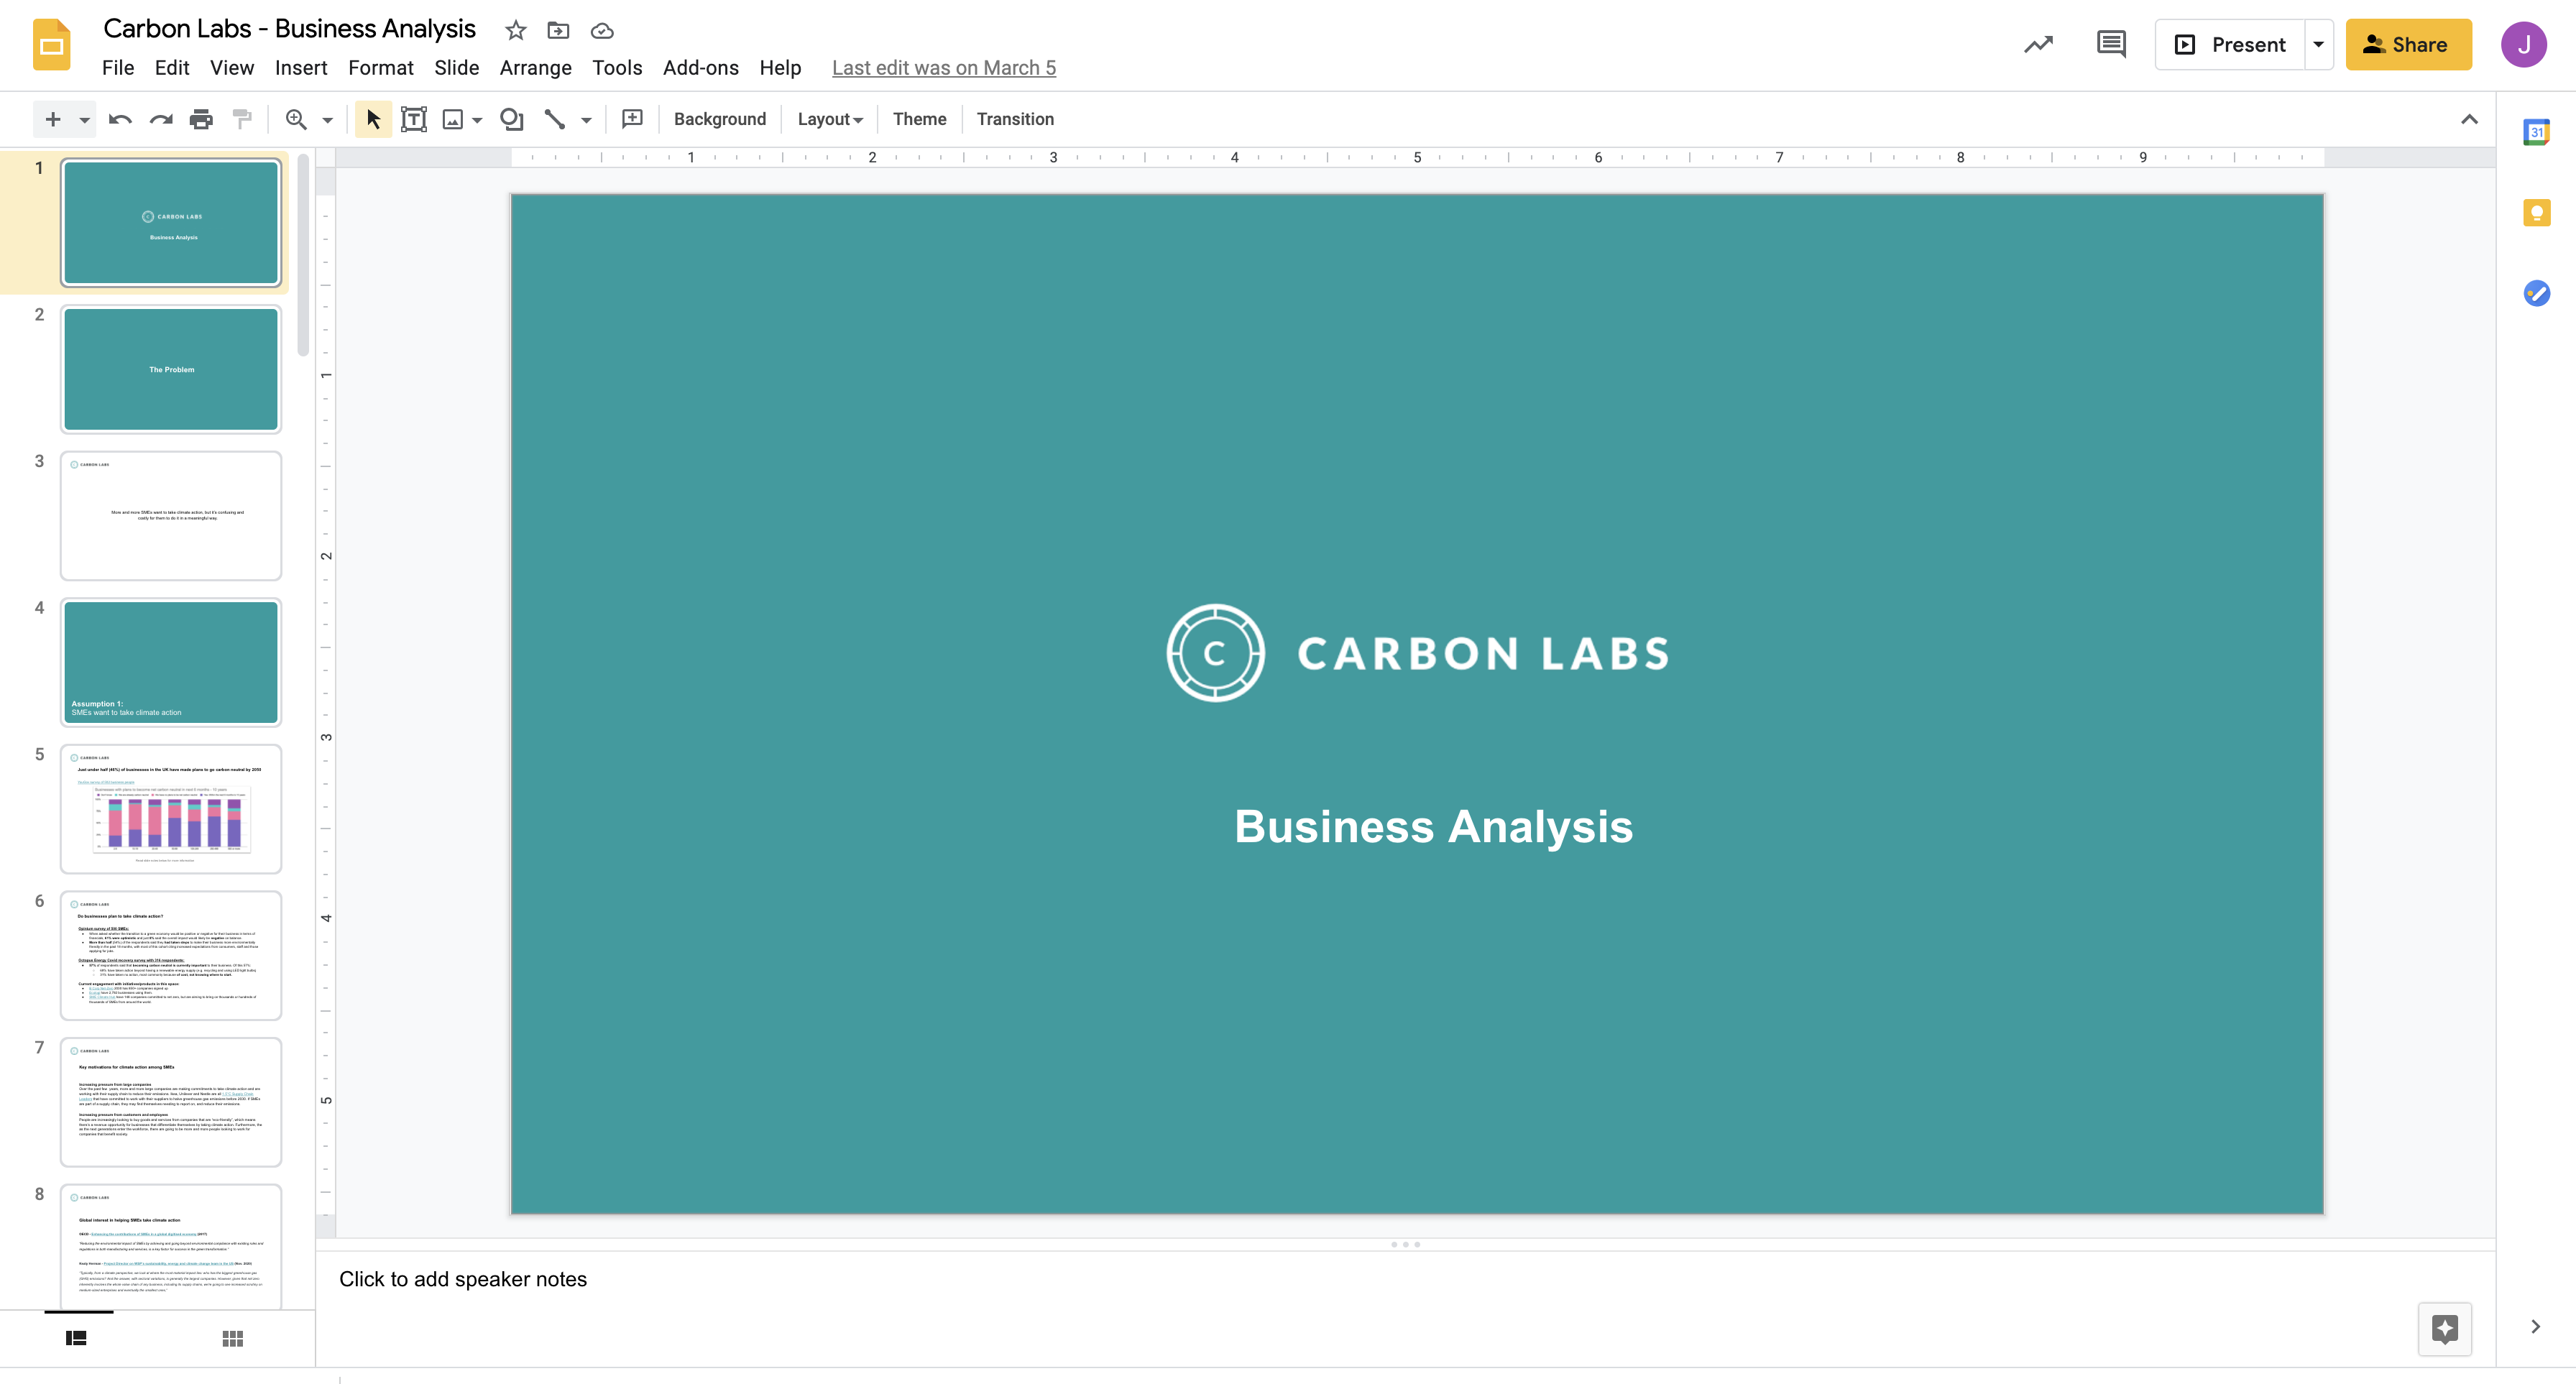Open the Edit menu
The width and height of the screenshot is (2576, 1384).
pos(172,68)
